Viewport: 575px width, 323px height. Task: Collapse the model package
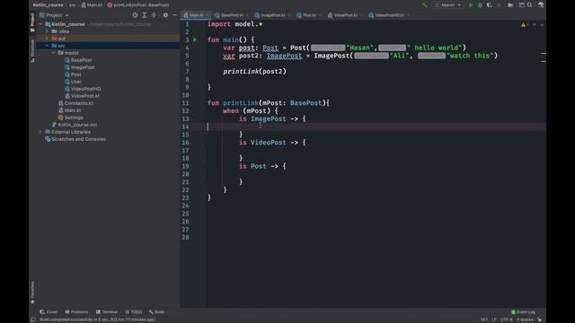click(x=54, y=53)
